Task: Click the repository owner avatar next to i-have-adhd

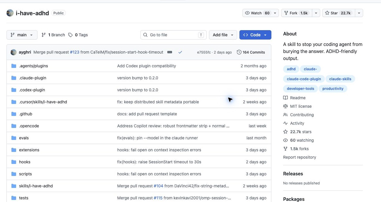Action: tap(10, 13)
